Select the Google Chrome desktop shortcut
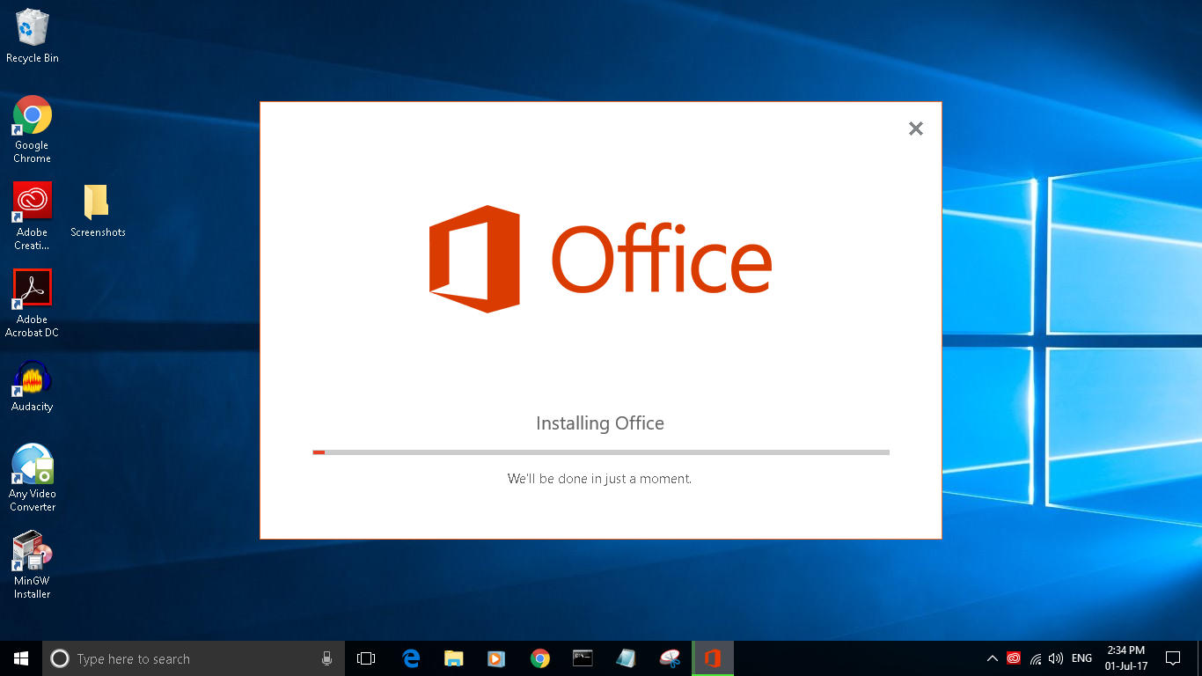The image size is (1202, 676). point(33,129)
